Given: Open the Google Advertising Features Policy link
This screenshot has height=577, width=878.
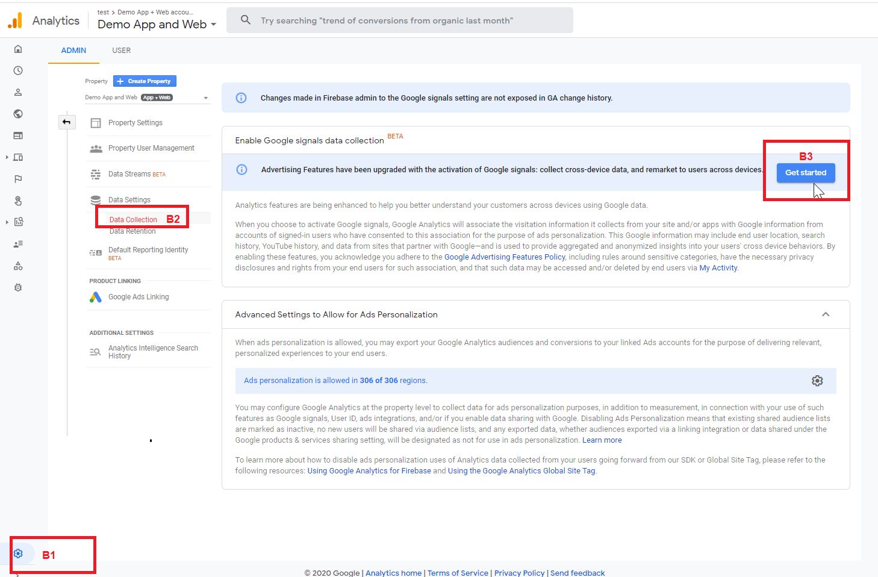Looking at the screenshot, I should pos(504,257).
